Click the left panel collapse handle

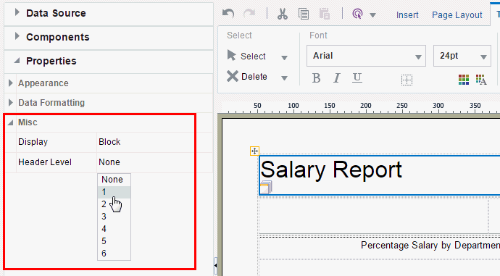[x=215, y=266]
